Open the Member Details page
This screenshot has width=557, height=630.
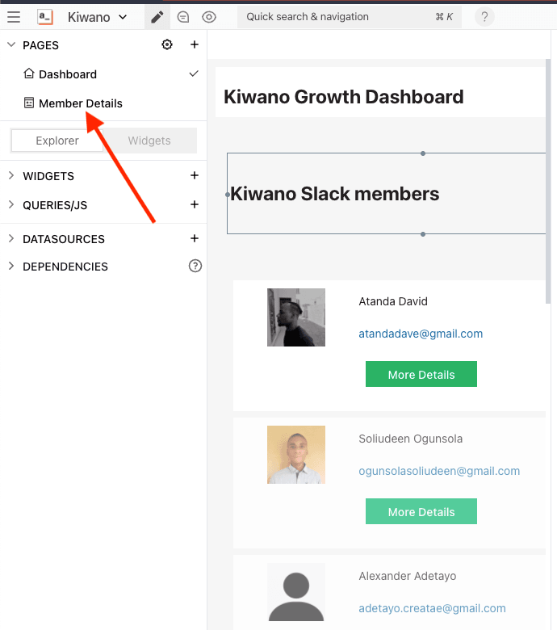80,103
